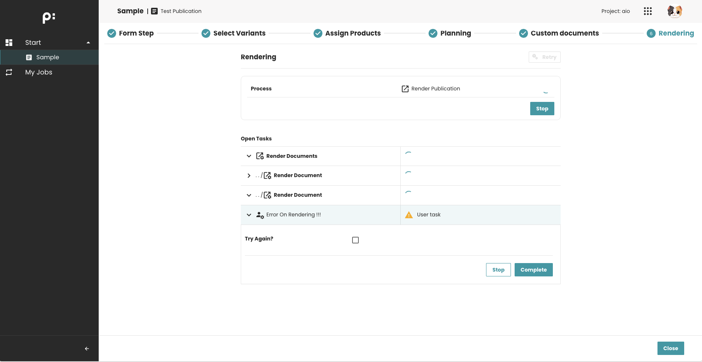Click the user avatar in header
Viewport: 702px width, 362px height.
pyautogui.click(x=675, y=11)
